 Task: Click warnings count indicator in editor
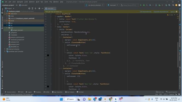(170, 15)
